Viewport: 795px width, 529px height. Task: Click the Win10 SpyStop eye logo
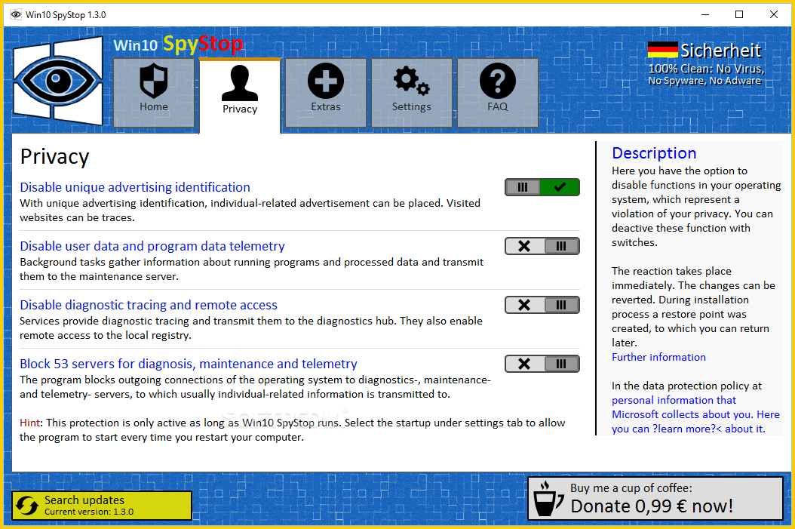point(58,82)
